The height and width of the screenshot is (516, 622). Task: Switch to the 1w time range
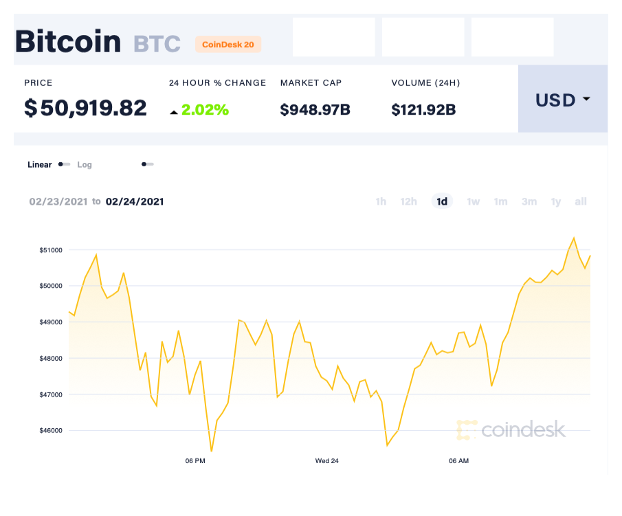(x=473, y=201)
